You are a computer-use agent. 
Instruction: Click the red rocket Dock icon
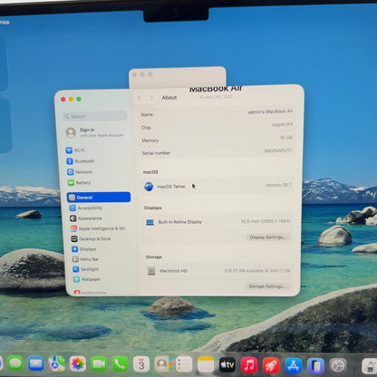pos(271,365)
